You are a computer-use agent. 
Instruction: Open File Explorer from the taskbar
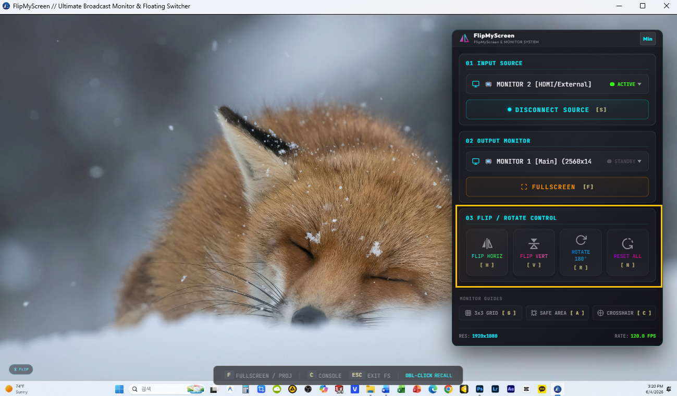pyautogui.click(x=371, y=389)
